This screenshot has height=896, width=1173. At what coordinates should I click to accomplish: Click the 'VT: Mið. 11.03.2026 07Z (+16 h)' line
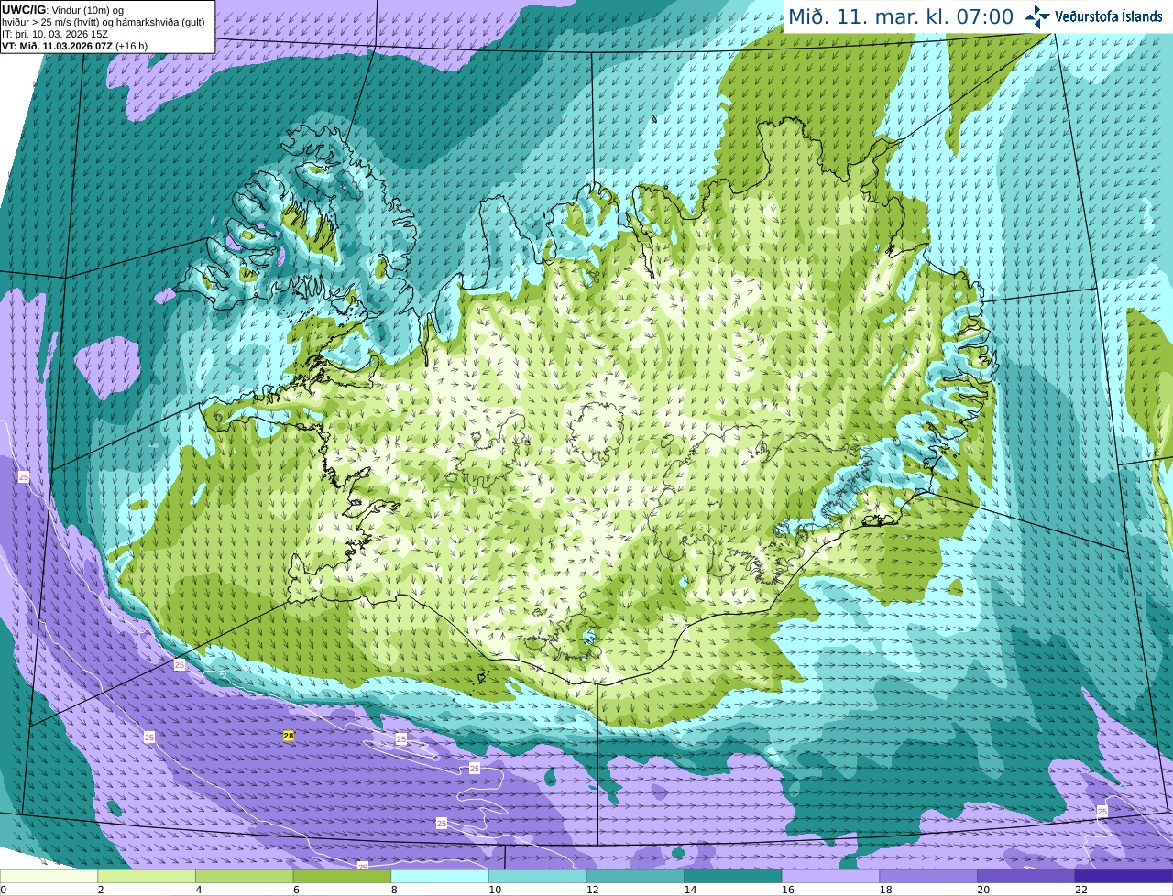[x=74, y=45]
